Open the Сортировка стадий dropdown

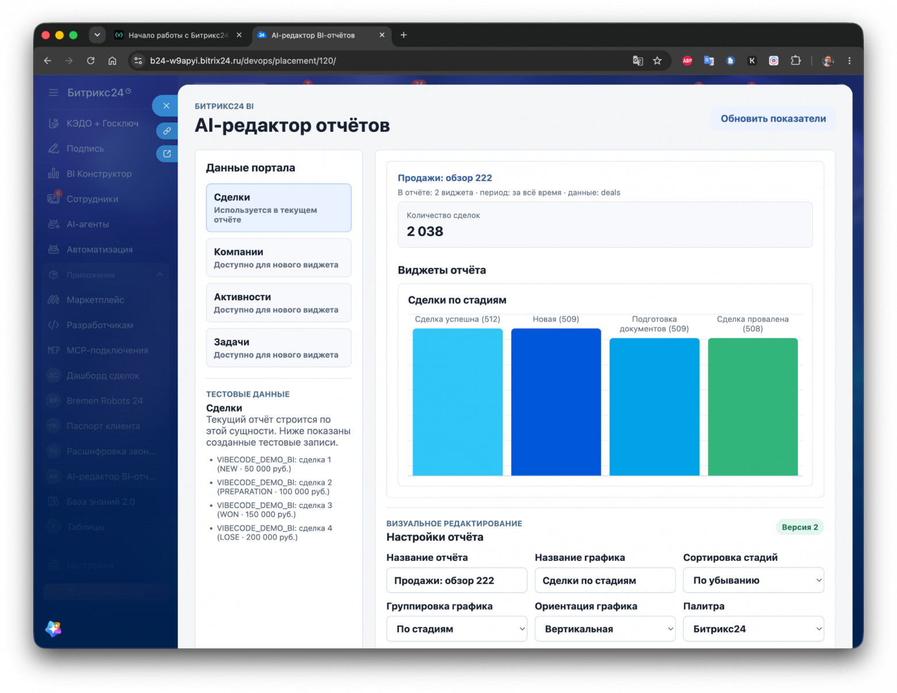coord(753,580)
